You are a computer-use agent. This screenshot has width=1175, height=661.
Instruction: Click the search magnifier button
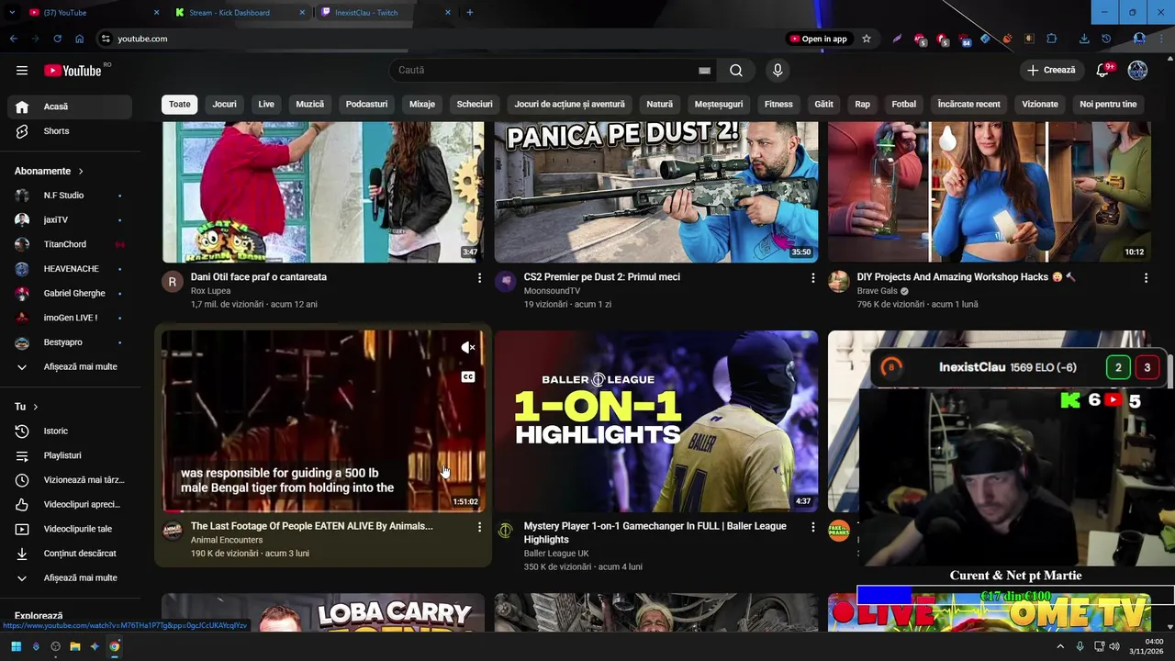(x=736, y=71)
